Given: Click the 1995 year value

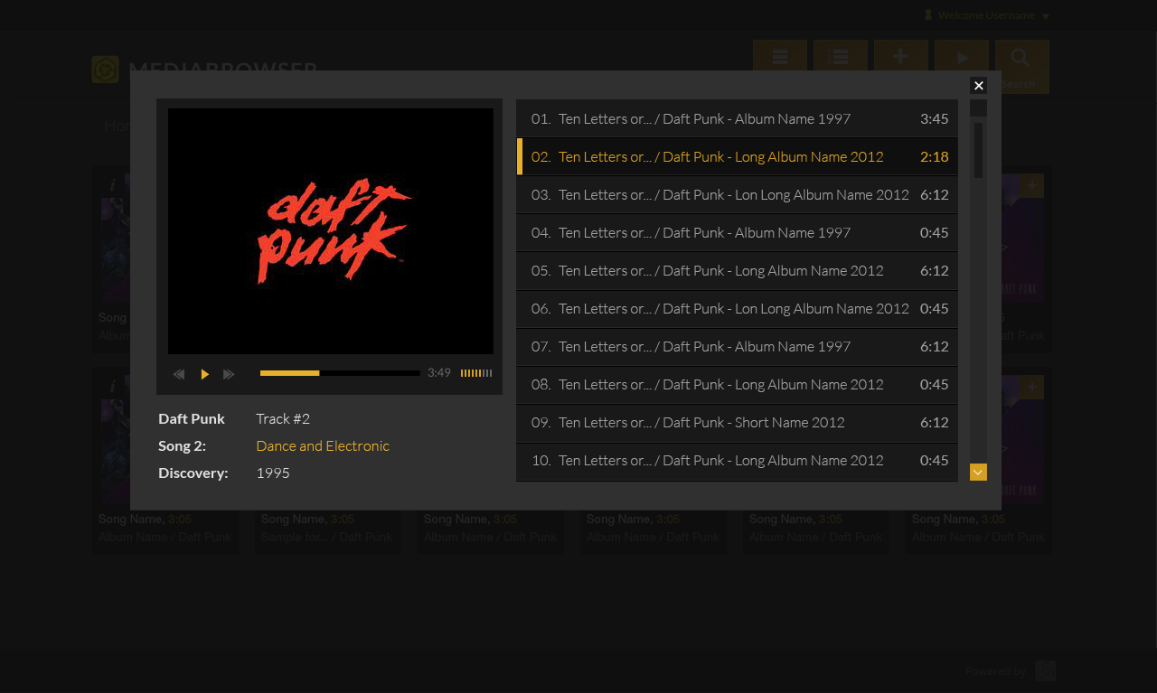Looking at the screenshot, I should click(x=273, y=473).
